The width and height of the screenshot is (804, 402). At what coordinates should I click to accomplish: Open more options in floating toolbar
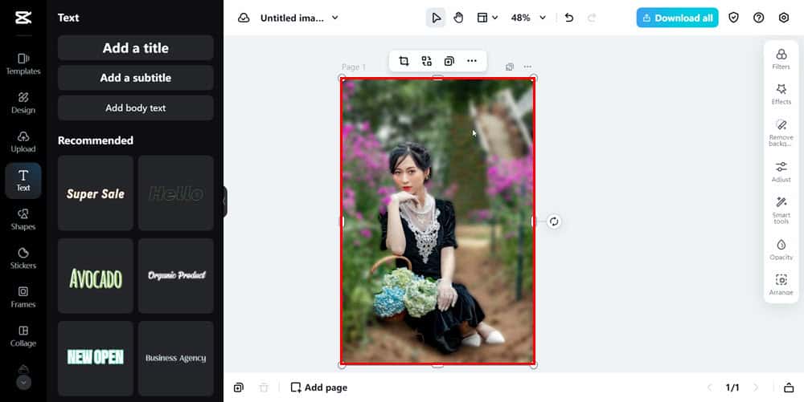click(x=472, y=61)
